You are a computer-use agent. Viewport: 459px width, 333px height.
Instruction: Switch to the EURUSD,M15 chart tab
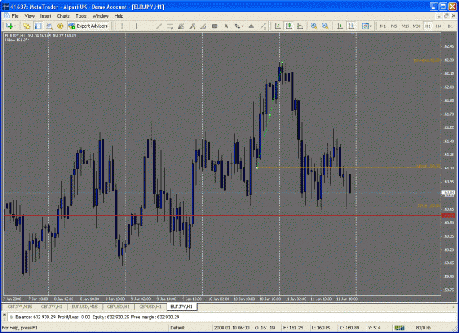[x=84, y=307]
